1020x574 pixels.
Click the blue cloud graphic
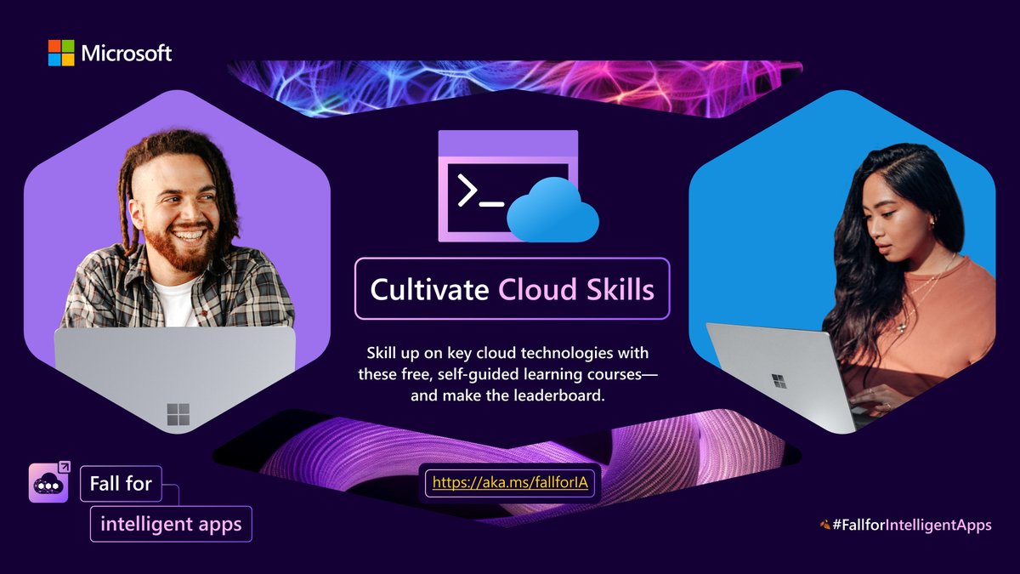tap(552, 211)
